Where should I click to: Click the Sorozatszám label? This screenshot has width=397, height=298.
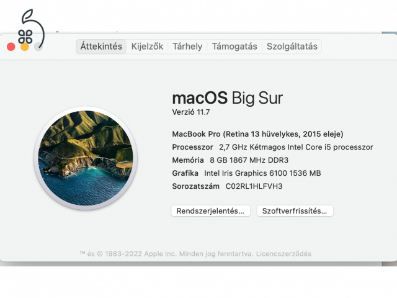(196, 186)
